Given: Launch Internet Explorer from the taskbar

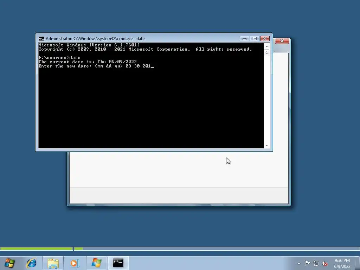Looking at the screenshot, I should [31, 263].
